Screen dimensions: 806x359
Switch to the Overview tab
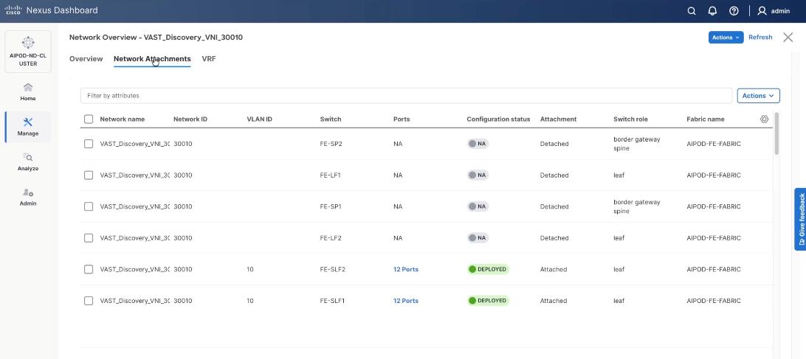point(86,59)
